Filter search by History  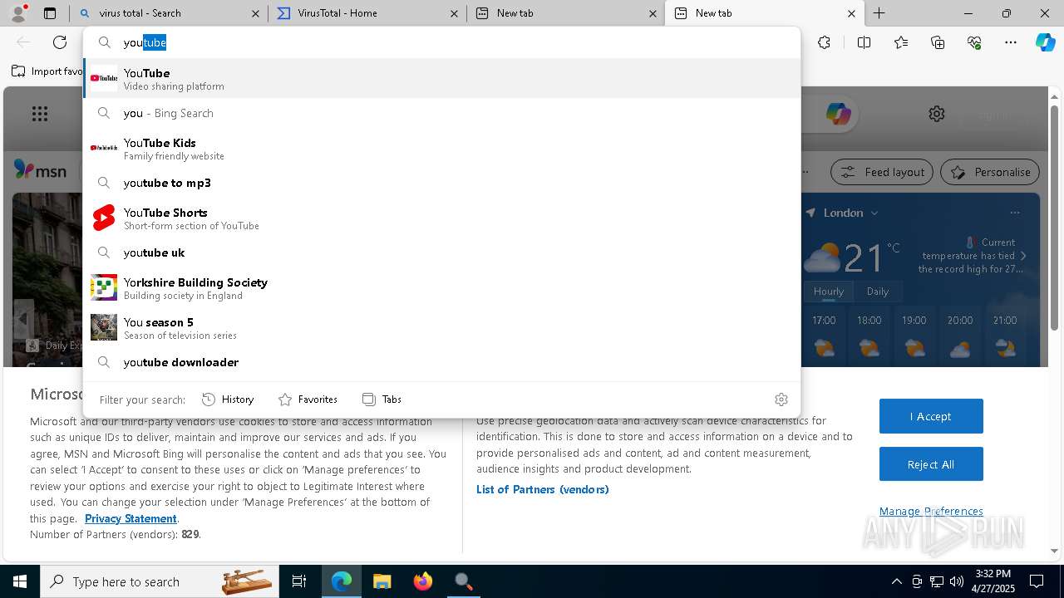(x=228, y=399)
